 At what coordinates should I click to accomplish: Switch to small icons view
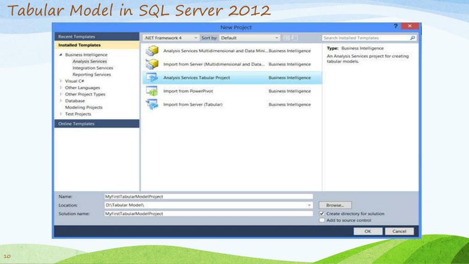coord(286,38)
